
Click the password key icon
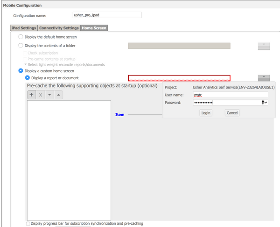coord(264,103)
